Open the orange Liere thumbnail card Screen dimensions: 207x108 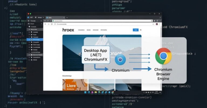(75, 85)
